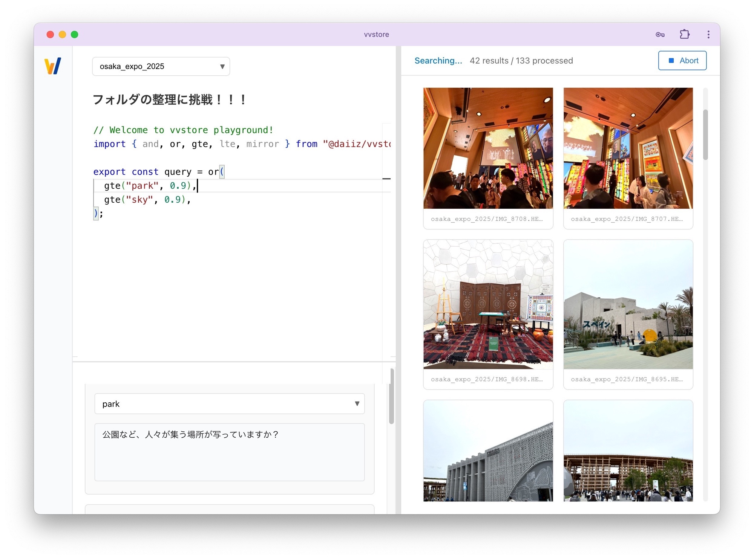The width and height of the screenshot is (754, 559).
Task: Click the key icon in title bar
Action: pos(660,35)
